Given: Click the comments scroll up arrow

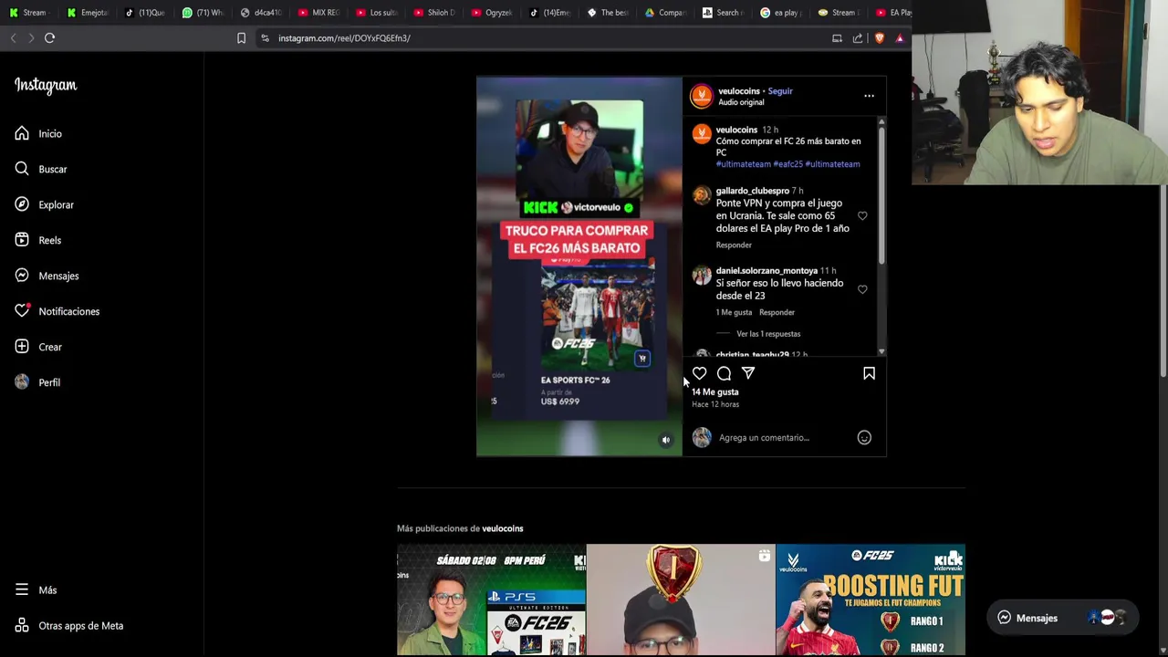Looking at the screenshot, I should (x=881, y=121).
